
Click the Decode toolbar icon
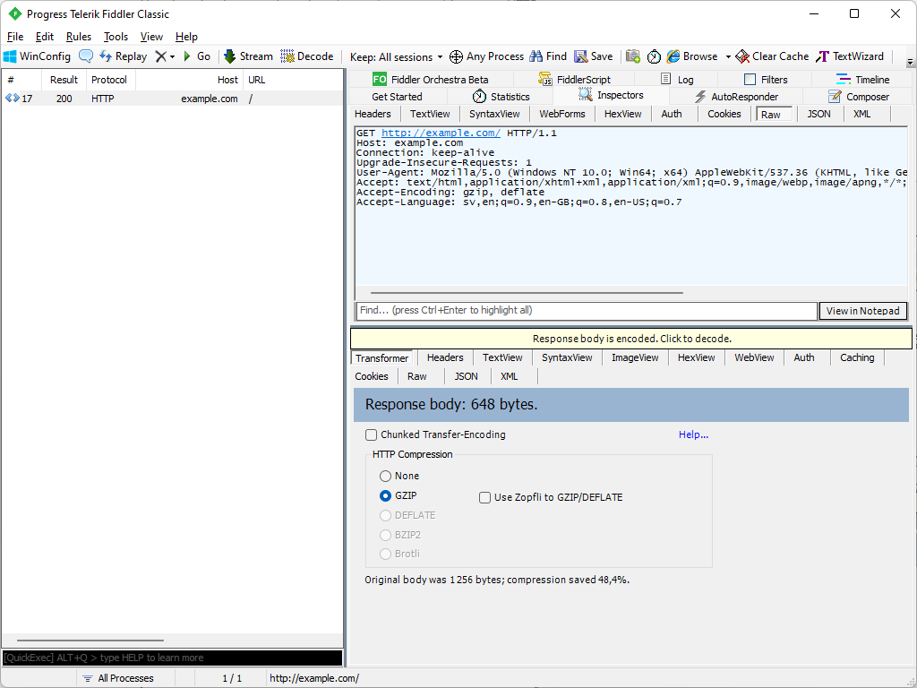(306, 56)
